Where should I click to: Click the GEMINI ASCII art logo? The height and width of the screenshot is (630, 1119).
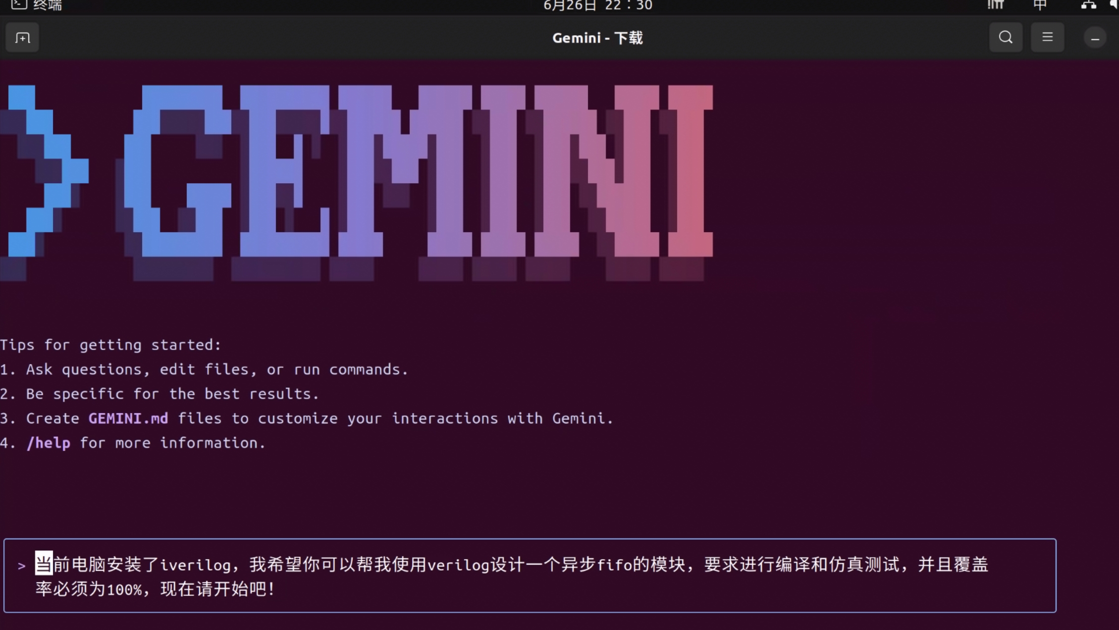(x=357, y=182)
